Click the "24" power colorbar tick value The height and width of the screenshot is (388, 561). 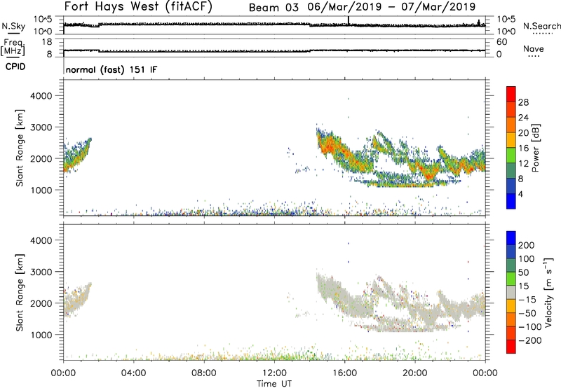[523, 118]
